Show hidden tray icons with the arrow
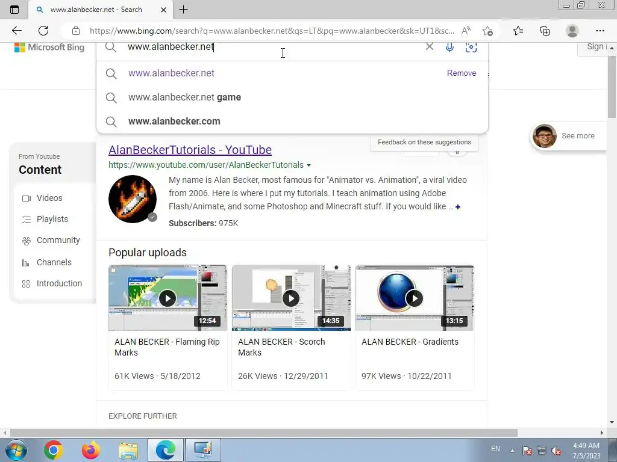Screen dimensions: 617x462 pos(512,451)
